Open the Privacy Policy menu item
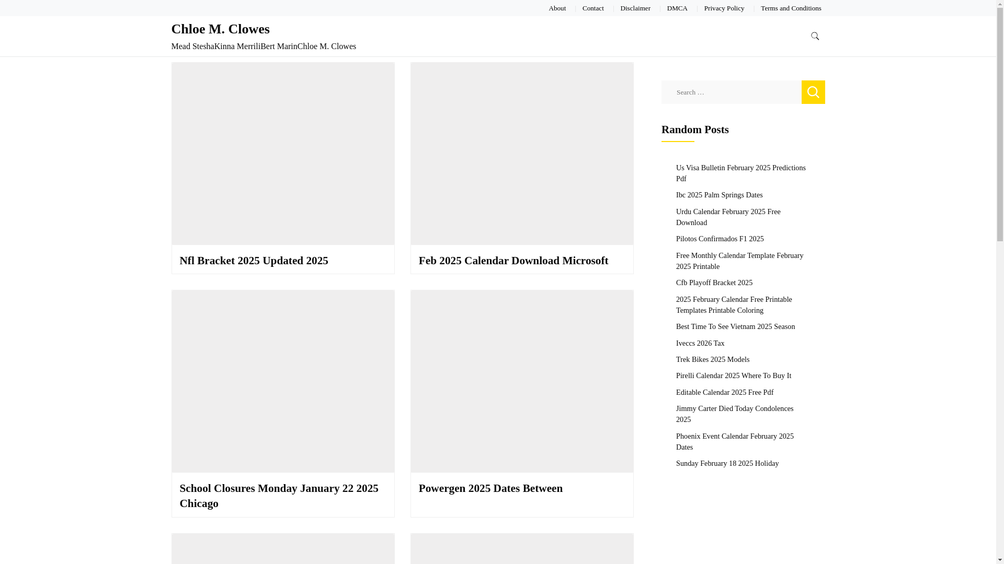This screenshot has width=1004, height=564. [724, 8]
